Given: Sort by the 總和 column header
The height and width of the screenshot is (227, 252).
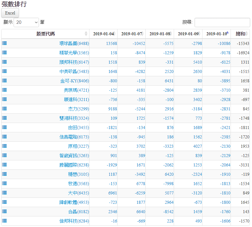Looking at the screenshot, I should point(240,34).
